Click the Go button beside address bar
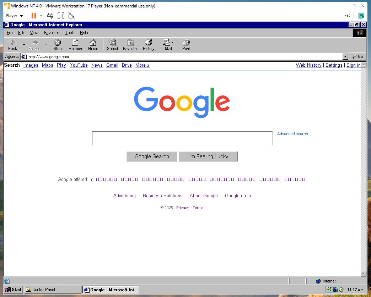371x297 pixels. point(358,56)
